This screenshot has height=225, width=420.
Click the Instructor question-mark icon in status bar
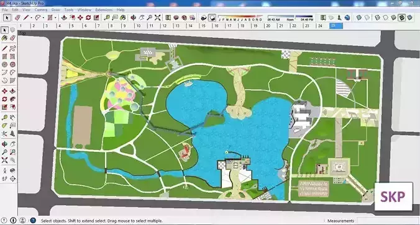[x=33, y=221]
